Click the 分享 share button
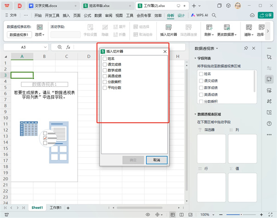The image size is (277, 218). [x=265, y=15]
